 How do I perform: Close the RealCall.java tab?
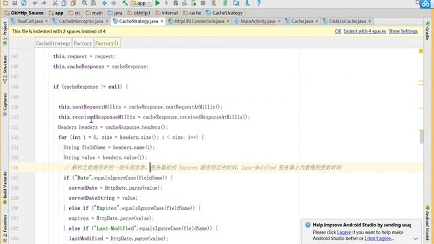coord(47,21)
